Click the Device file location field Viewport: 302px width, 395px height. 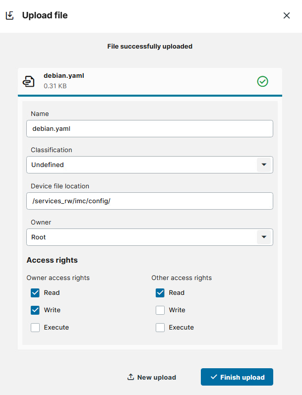150,201
